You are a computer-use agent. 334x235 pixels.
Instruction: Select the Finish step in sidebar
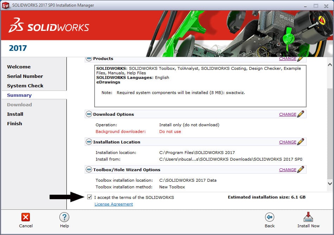14,123
